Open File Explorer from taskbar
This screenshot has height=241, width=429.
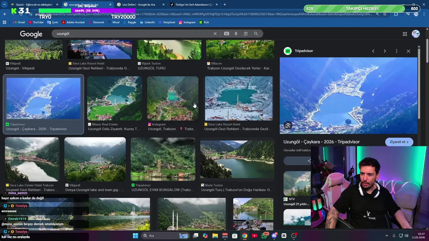tap(215, 236)
